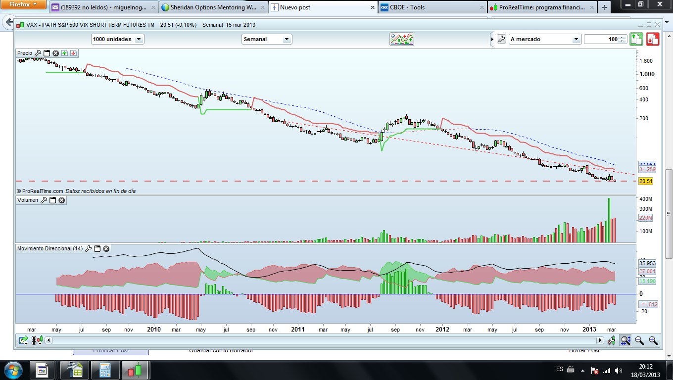Click the zoom in magnifier icon
This screenshot has height=380, width=673.
pos(653,340)
